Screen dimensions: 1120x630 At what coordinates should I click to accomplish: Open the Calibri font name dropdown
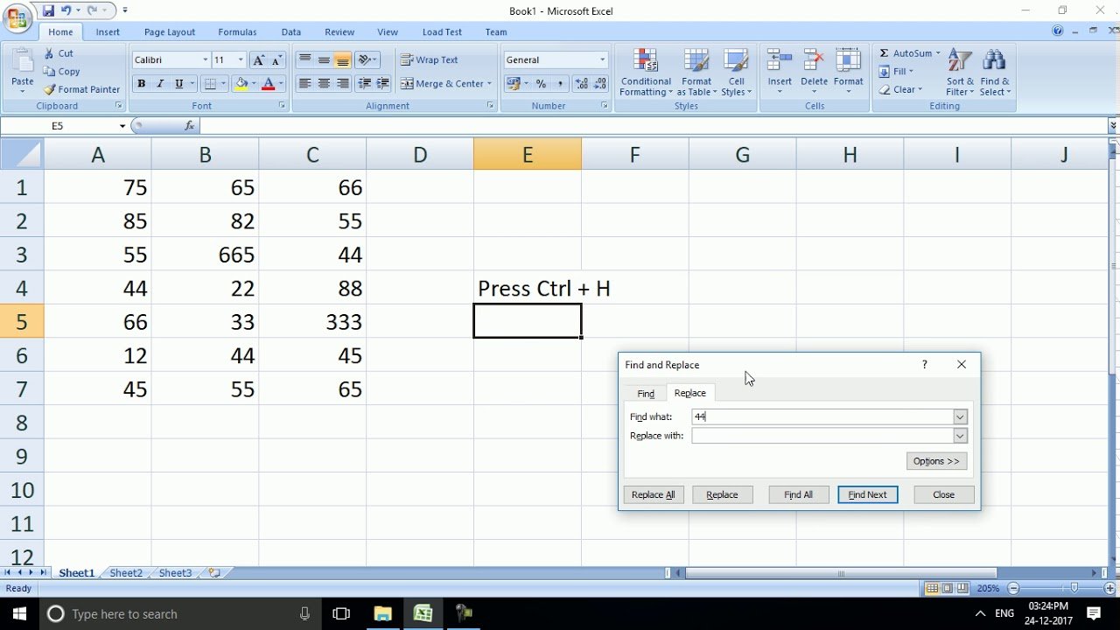tap(205, 60)
